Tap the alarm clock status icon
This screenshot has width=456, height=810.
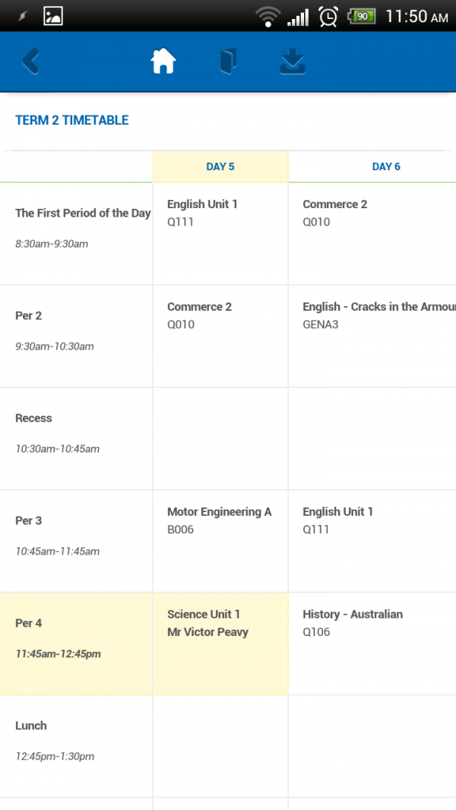click(328, 17)
